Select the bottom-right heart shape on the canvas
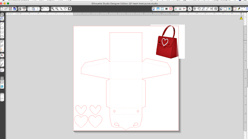This screenshot has height=139, width=248. pos(95,121)
